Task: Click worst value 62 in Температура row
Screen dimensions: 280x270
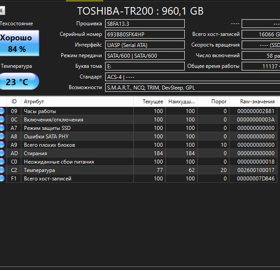Action: 191,170
